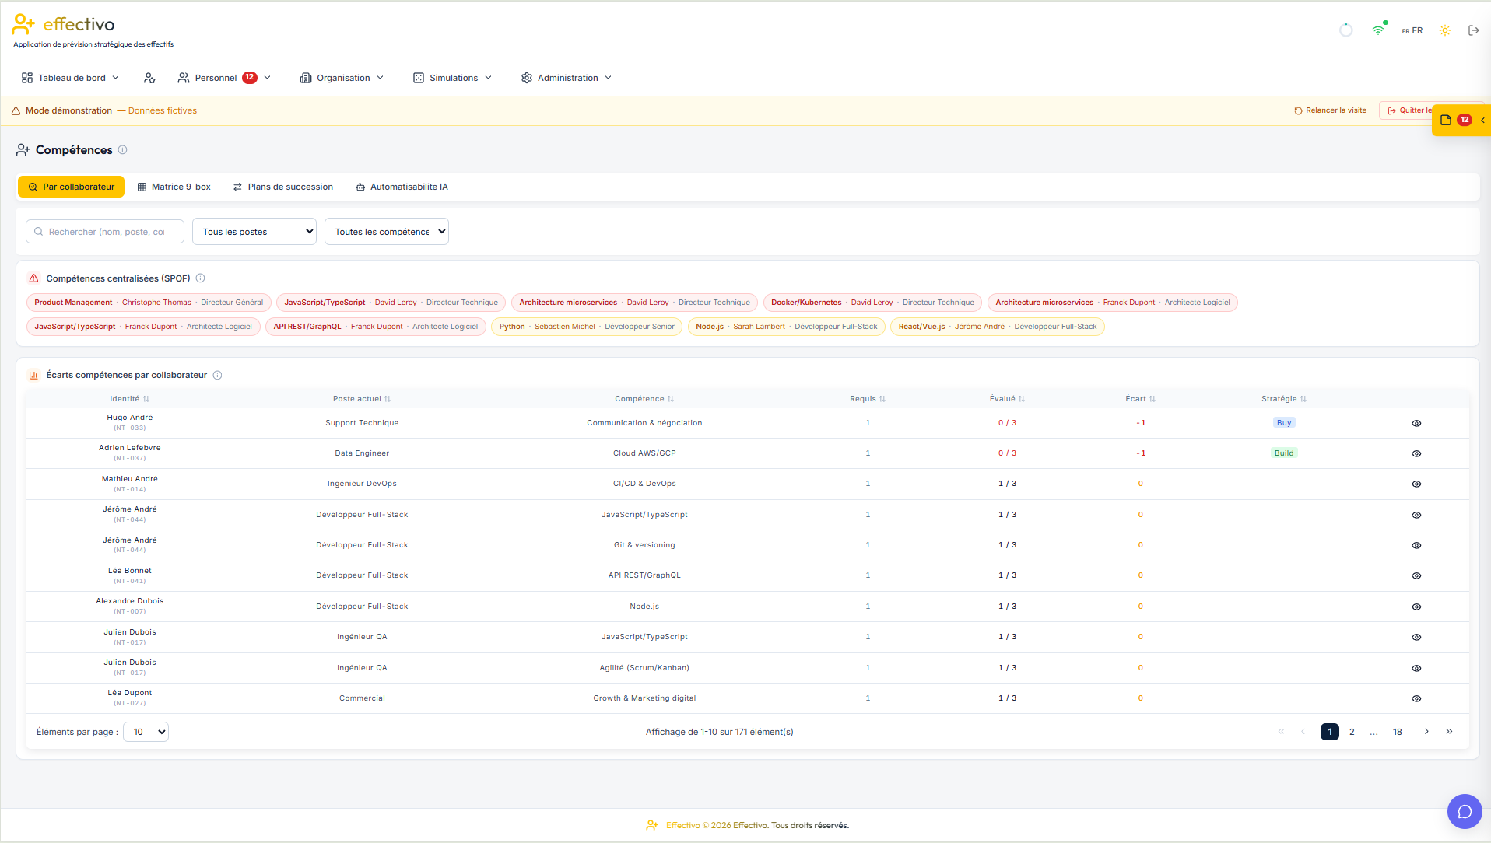Screen dimensions: 1491x843
Task: Open the Tous les postes filter
Action: [x=254, y=232]
